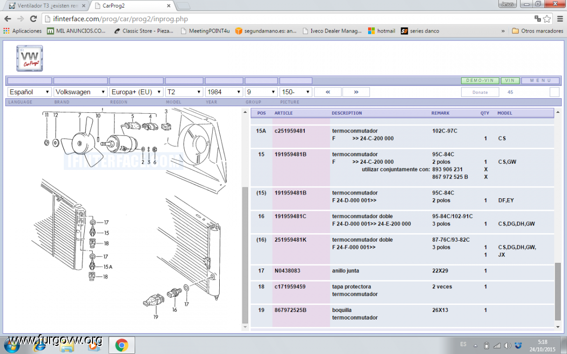
Task: Click the parts list scrollbar thumb
Action: [x=558, y=291]
